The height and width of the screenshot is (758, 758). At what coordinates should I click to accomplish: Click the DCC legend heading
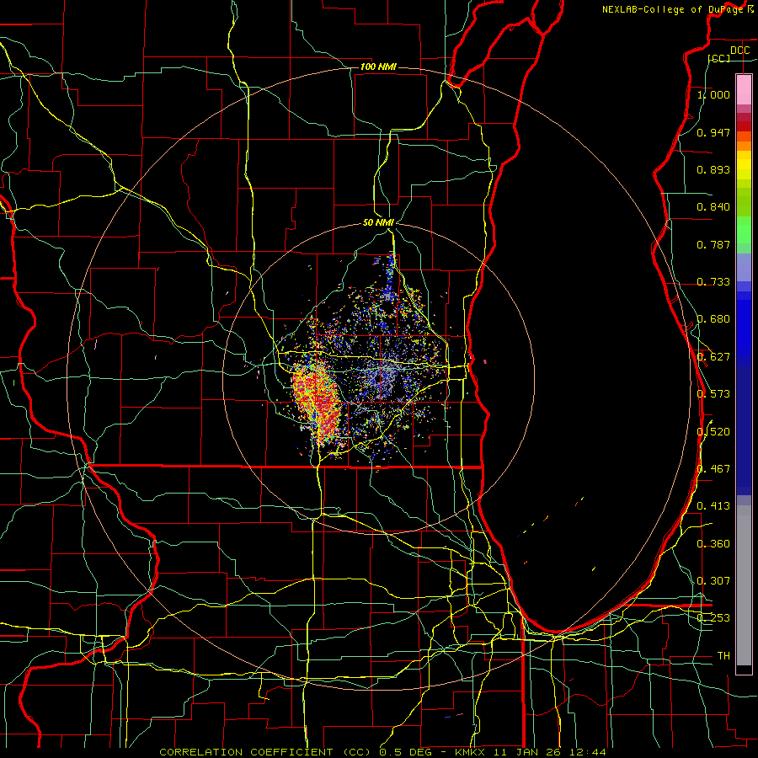[739, 51]
